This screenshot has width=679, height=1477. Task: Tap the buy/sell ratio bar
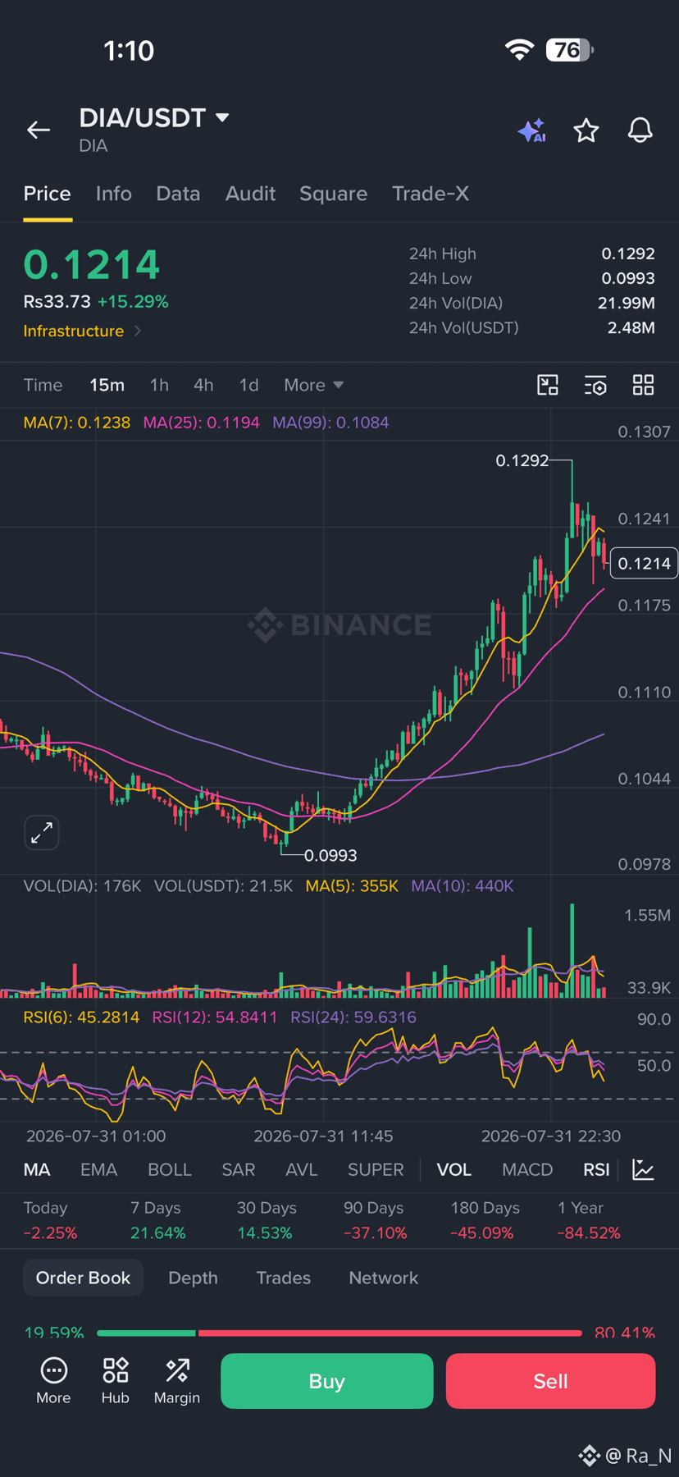pos(339,1333)
